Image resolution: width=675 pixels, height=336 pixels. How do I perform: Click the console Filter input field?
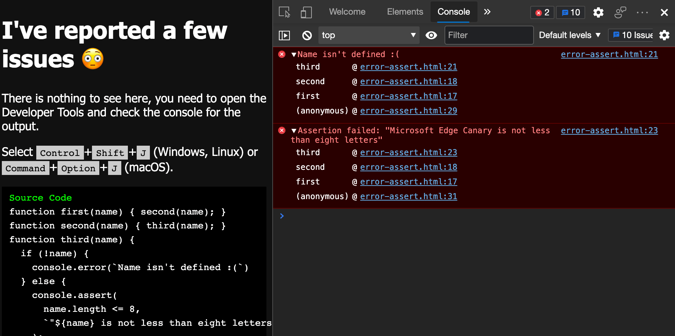[x=489, y=35]
